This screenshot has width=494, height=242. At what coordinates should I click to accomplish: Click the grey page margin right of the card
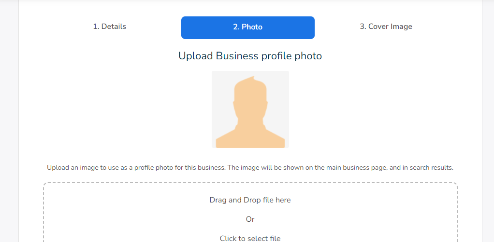pyautogui.click(x=488, y=121)
